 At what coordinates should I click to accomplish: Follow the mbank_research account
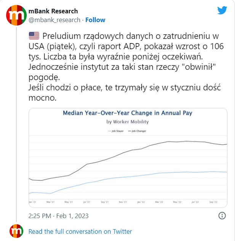click(x=95, y=20)
